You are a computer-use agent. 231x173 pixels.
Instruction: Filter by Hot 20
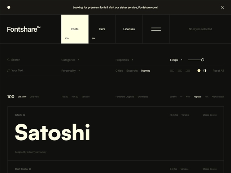pos(75,97)
